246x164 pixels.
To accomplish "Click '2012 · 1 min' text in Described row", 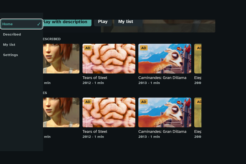I will 93,83.
